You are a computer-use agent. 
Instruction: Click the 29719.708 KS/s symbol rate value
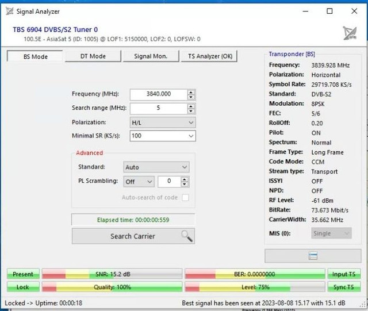(x=331, y=85)
